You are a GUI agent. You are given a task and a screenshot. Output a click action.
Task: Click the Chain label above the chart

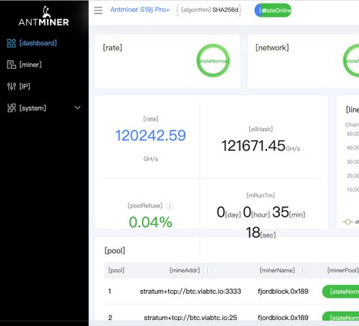(x=352, y=124)
